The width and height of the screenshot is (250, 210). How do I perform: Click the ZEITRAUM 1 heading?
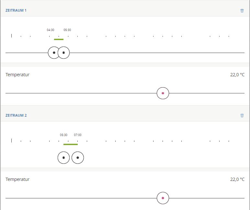tap(16, 10)
